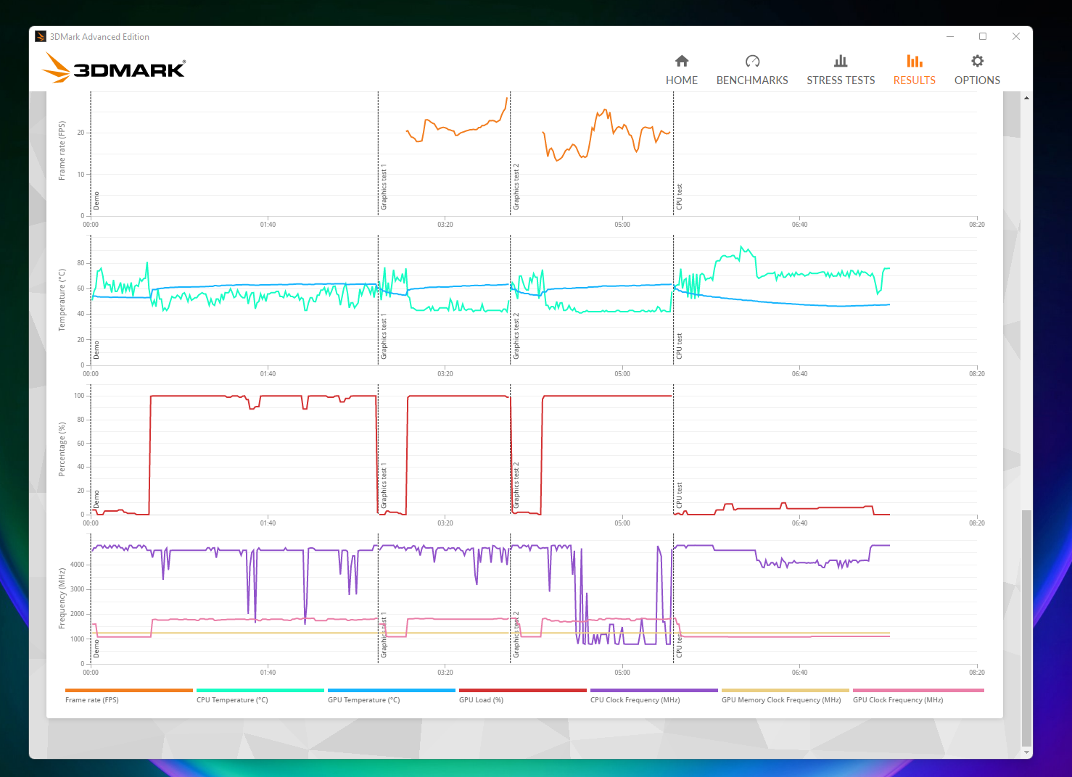1072x777 pixels.
Task: Click the GPU Clock Frequency (MHz) legend label
Action: [x=898, y=700]
